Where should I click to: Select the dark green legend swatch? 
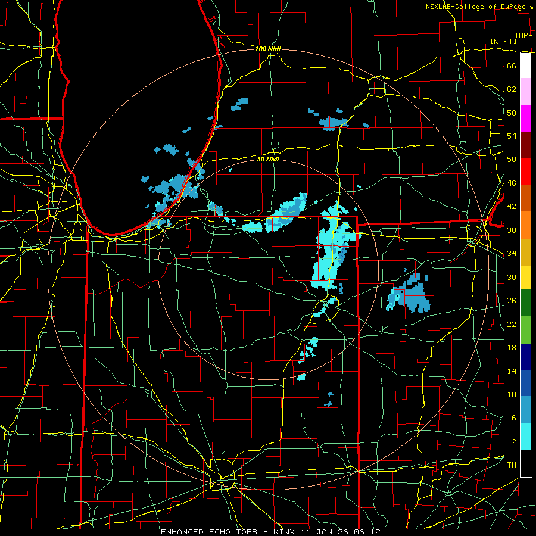click(x=526, y=303)
